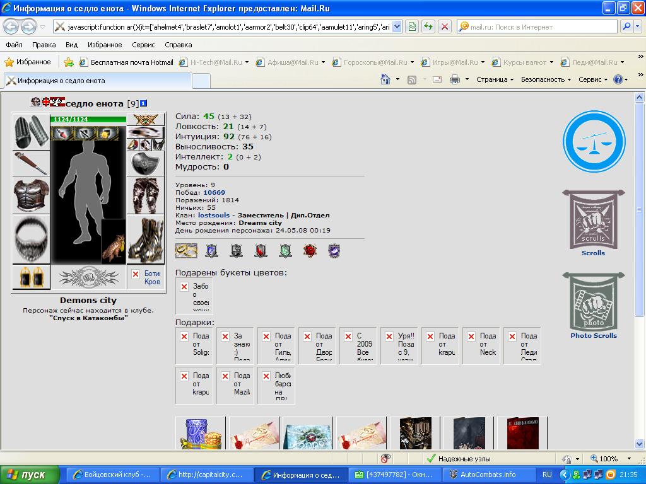Screen dimensions: 646x484
Task: Open the Файл menu
Action: [x=14, y=45]
